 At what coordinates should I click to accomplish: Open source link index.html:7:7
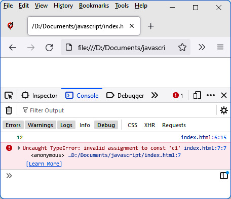coord(205,148)
